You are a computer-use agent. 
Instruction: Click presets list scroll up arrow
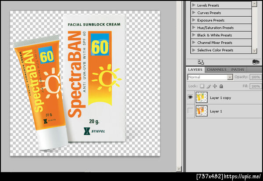(255, 4)
